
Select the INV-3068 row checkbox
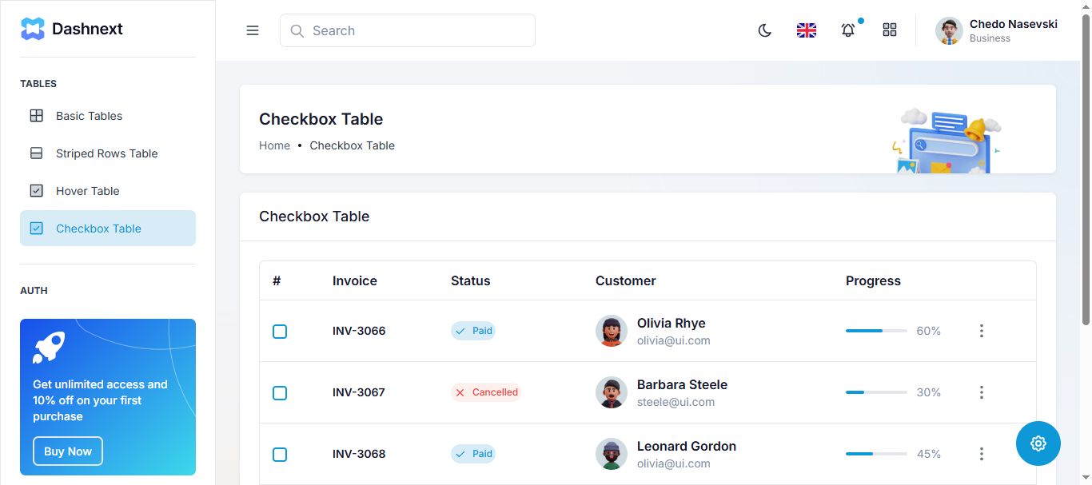(x=280, y=455)
